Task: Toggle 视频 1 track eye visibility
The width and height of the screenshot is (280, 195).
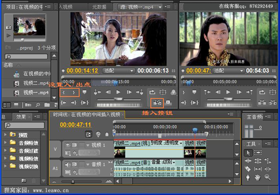Action: click(68, 145)
